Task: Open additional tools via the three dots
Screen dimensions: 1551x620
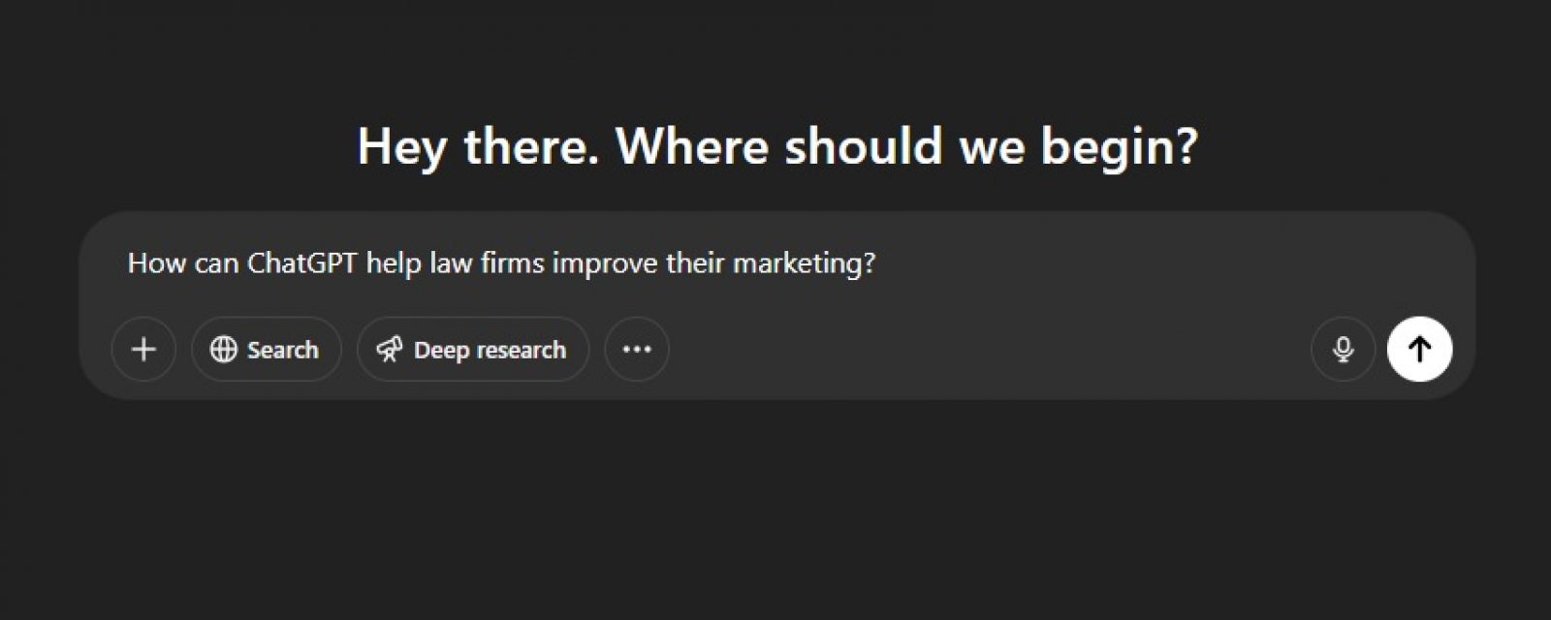Action: [636, 350]
